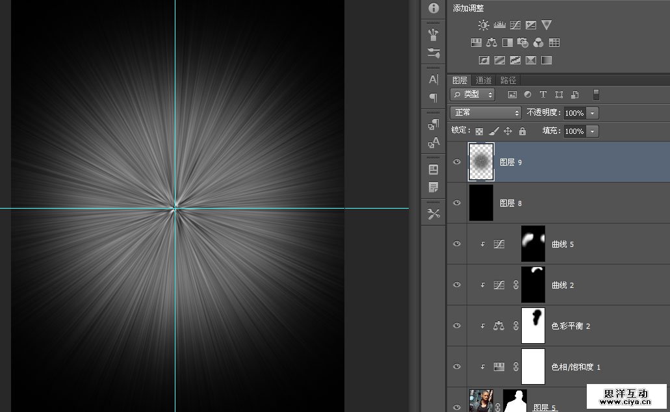This screenshot has height=412, width=670.
Task: Add a Levels adjustment layer
Action: point(500,25)
